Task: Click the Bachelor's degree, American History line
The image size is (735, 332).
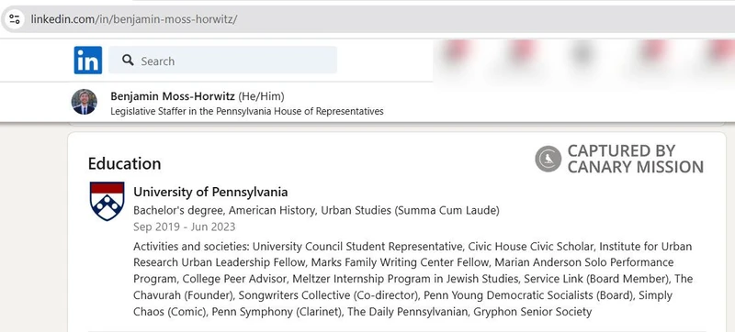Action: [x=316, y=210]
